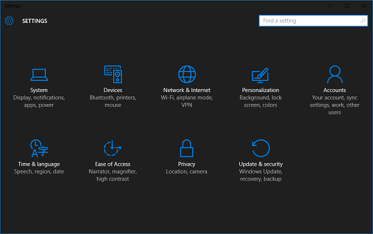Screen dimensions: 373x234
Task: Click the Ease of Access label
Action: (x=113, y=164)
